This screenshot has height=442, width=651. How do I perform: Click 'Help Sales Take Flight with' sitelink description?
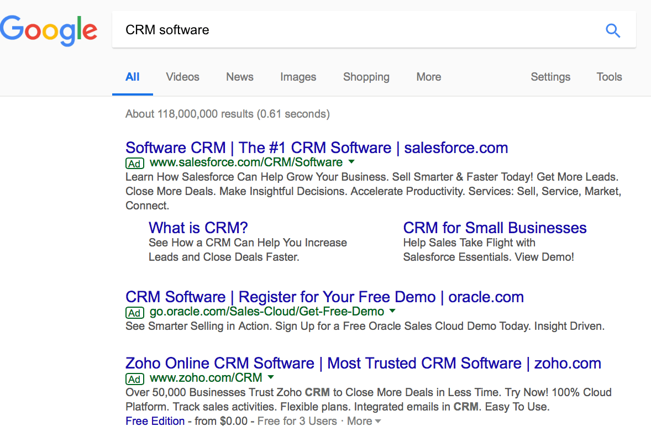pyautogui.click(x=489, y=249)
